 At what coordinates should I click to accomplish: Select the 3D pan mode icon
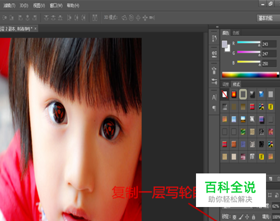(138, 18)
